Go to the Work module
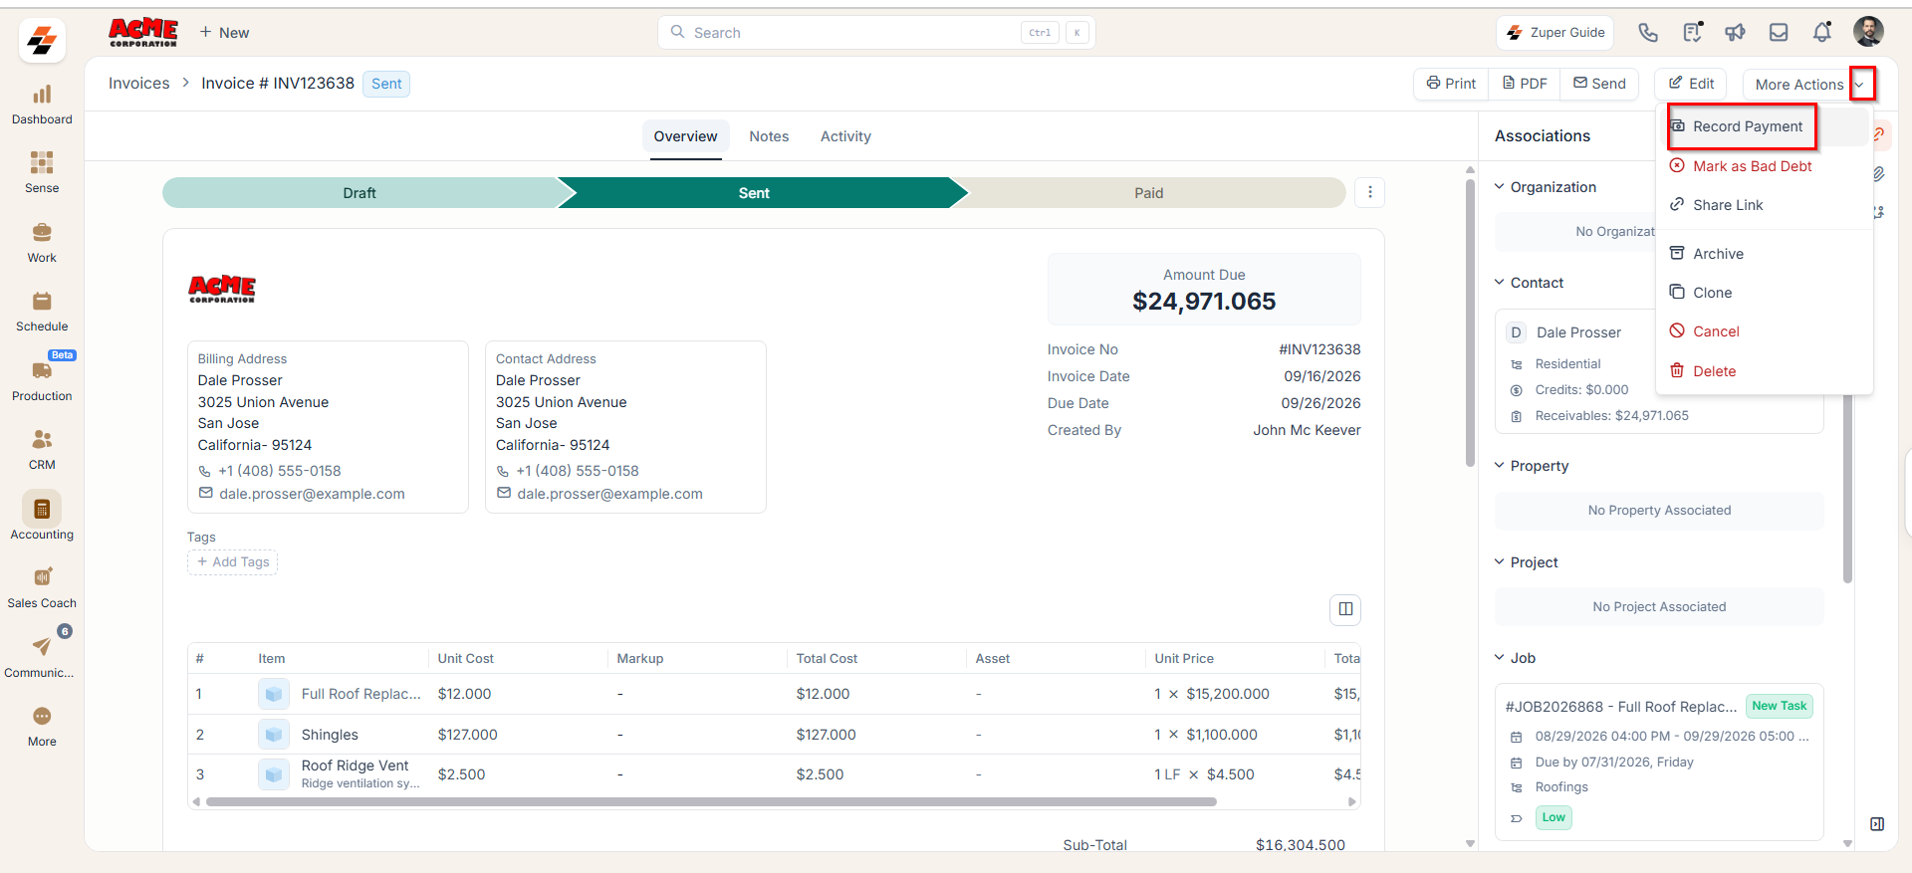1912x873 pixels. coord(42,243)
